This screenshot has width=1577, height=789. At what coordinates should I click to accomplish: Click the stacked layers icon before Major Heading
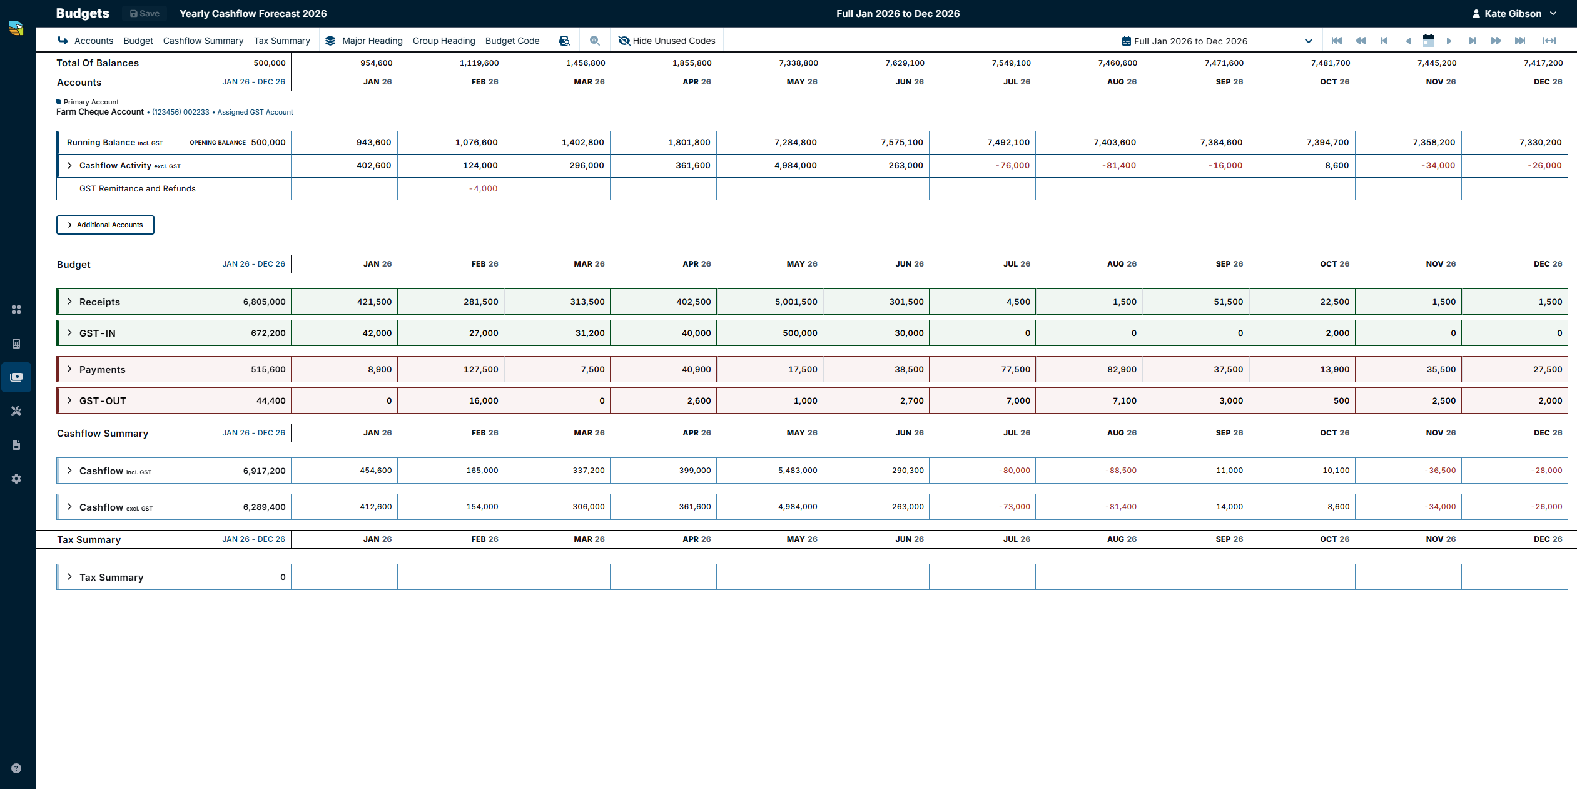coord(330,41)
